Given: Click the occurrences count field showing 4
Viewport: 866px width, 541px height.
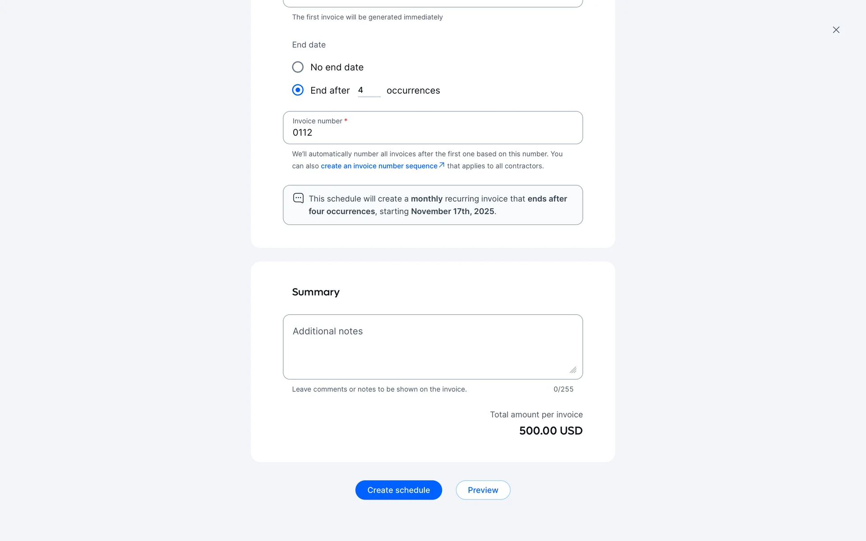Looking at the screenshot, I should coord(369,90).
